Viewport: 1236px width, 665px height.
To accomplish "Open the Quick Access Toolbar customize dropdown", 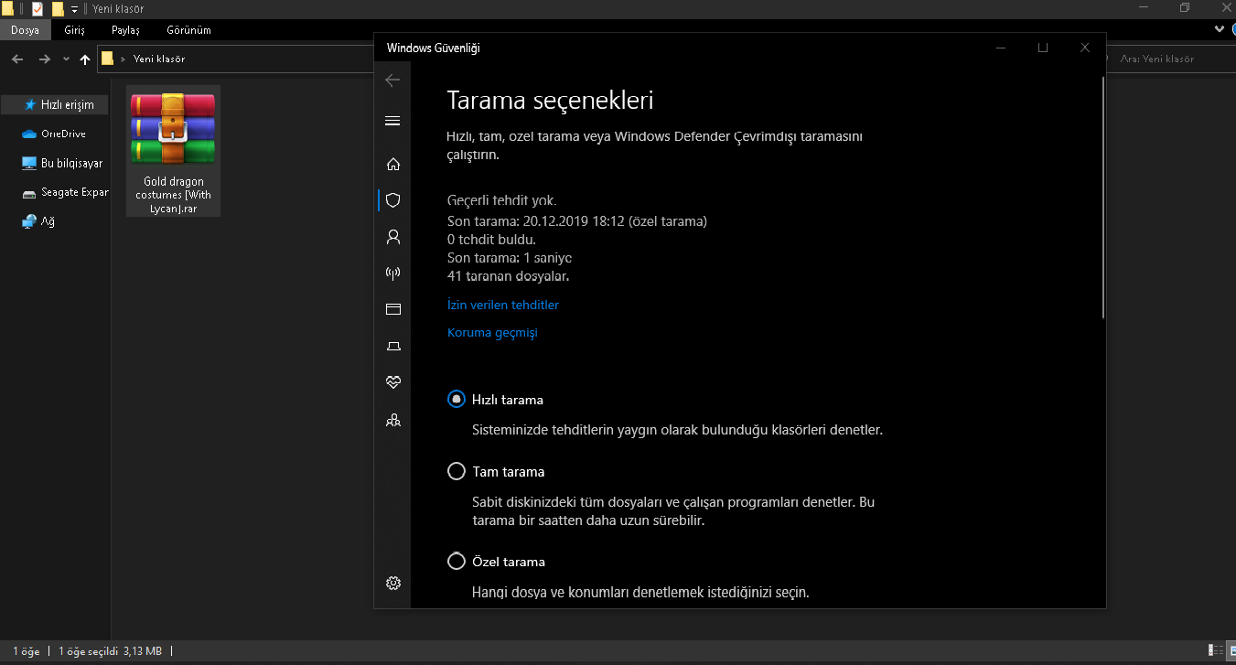I will point(74,9).
